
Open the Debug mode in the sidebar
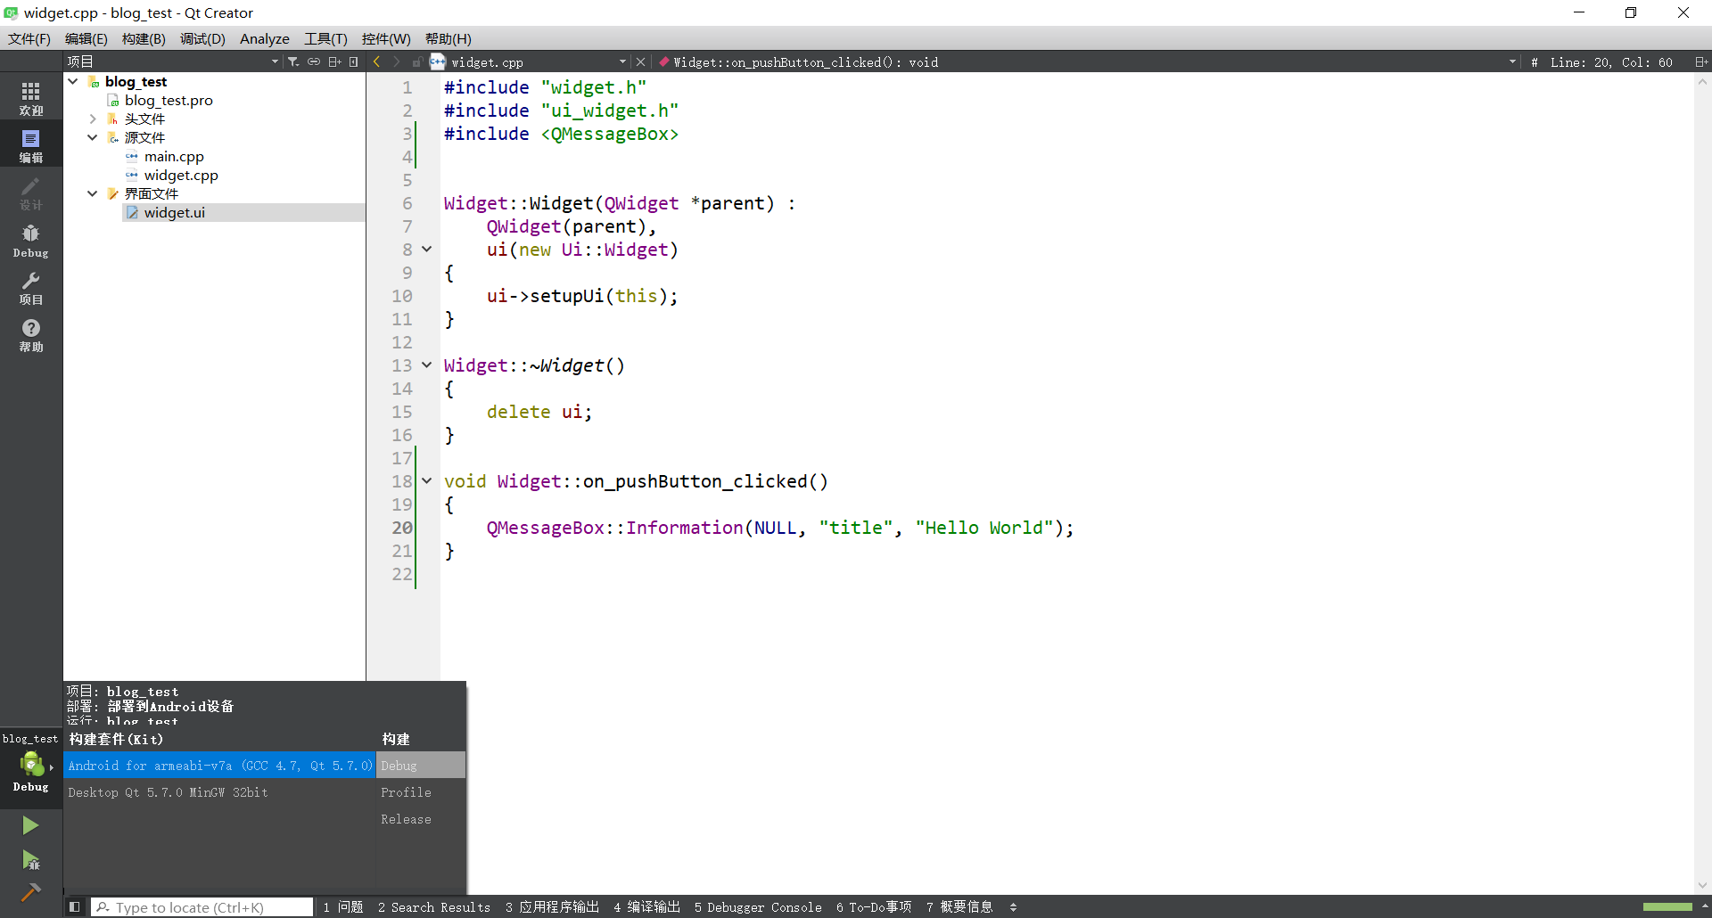31,241
